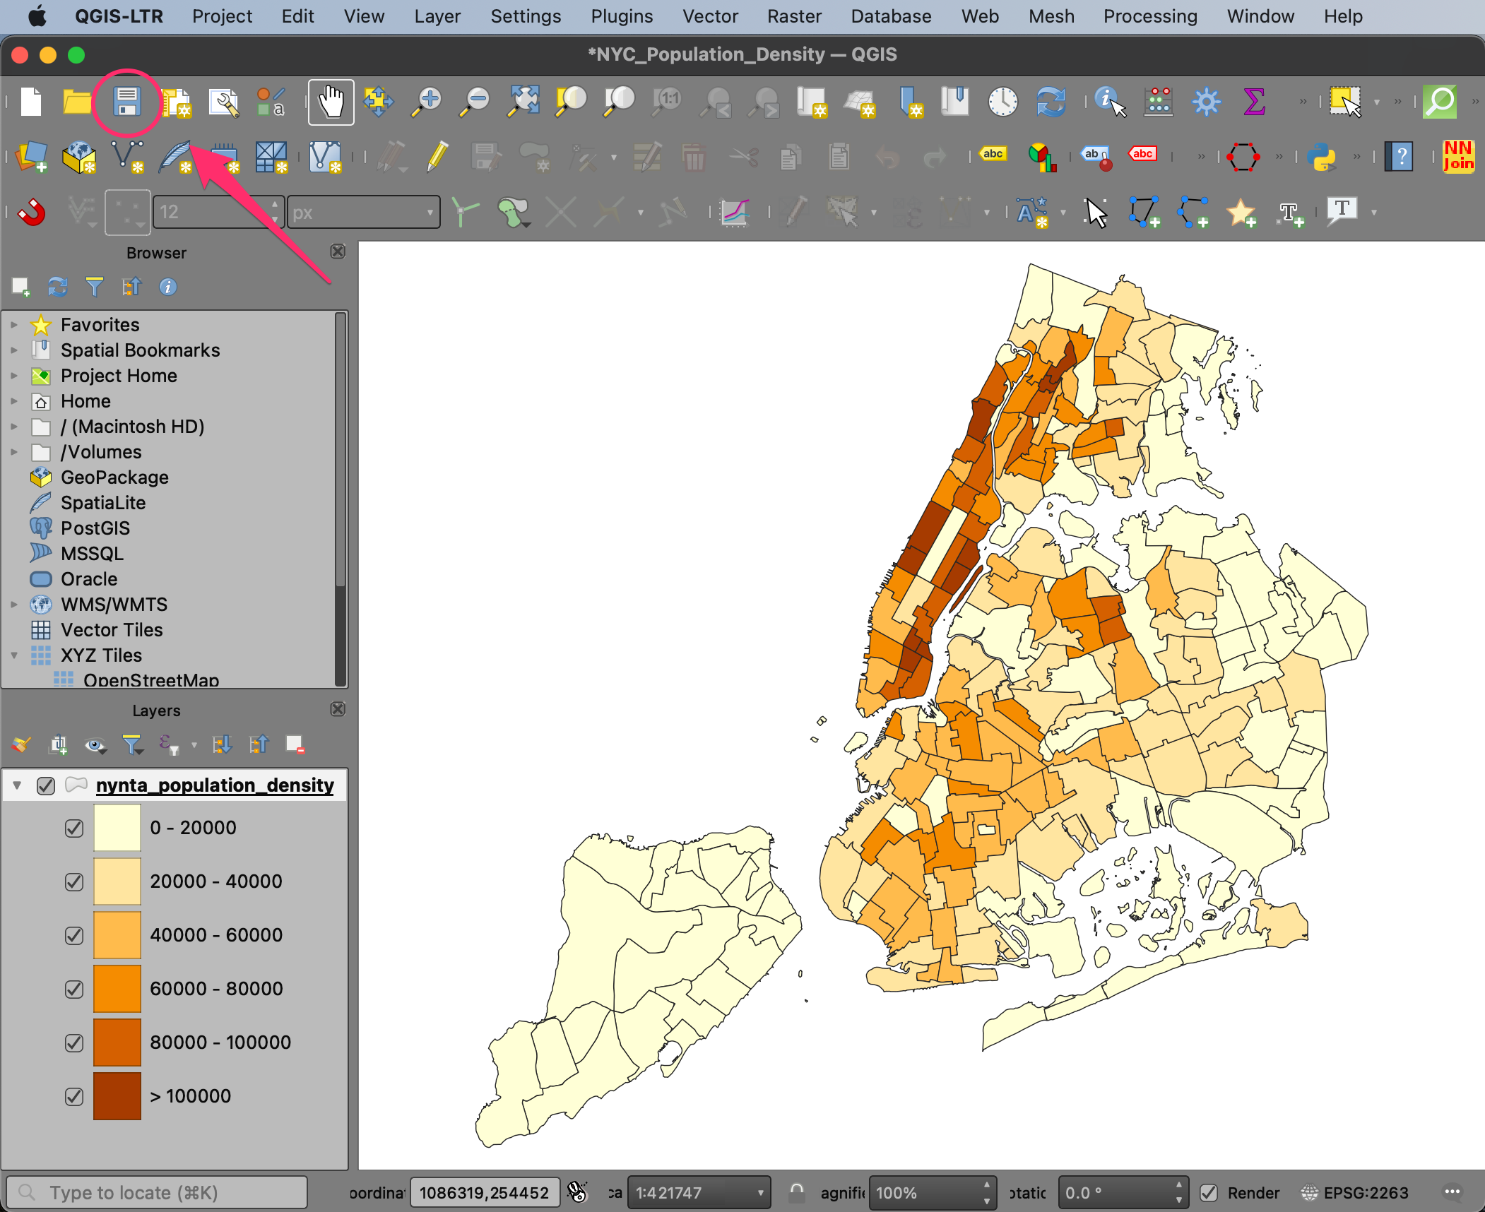Click the Refresh map icon
This screenshot has height=1212, width=1485.
[x=1051, y=102]
